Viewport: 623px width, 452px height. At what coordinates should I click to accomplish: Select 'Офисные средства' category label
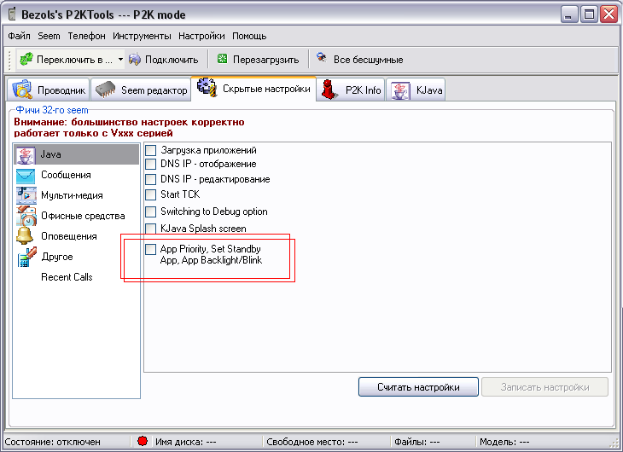coord(83,216)
